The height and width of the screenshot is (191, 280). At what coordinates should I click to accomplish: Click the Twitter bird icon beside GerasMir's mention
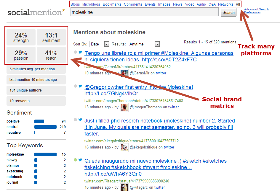click(80, 52)
